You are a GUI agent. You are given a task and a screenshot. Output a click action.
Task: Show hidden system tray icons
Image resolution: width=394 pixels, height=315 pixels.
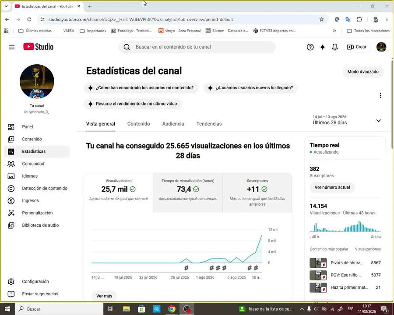[302, 309]
